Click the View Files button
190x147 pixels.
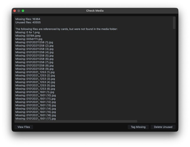pos(24,127)
